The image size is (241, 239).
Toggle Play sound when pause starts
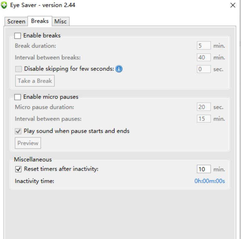click(18, 131)
